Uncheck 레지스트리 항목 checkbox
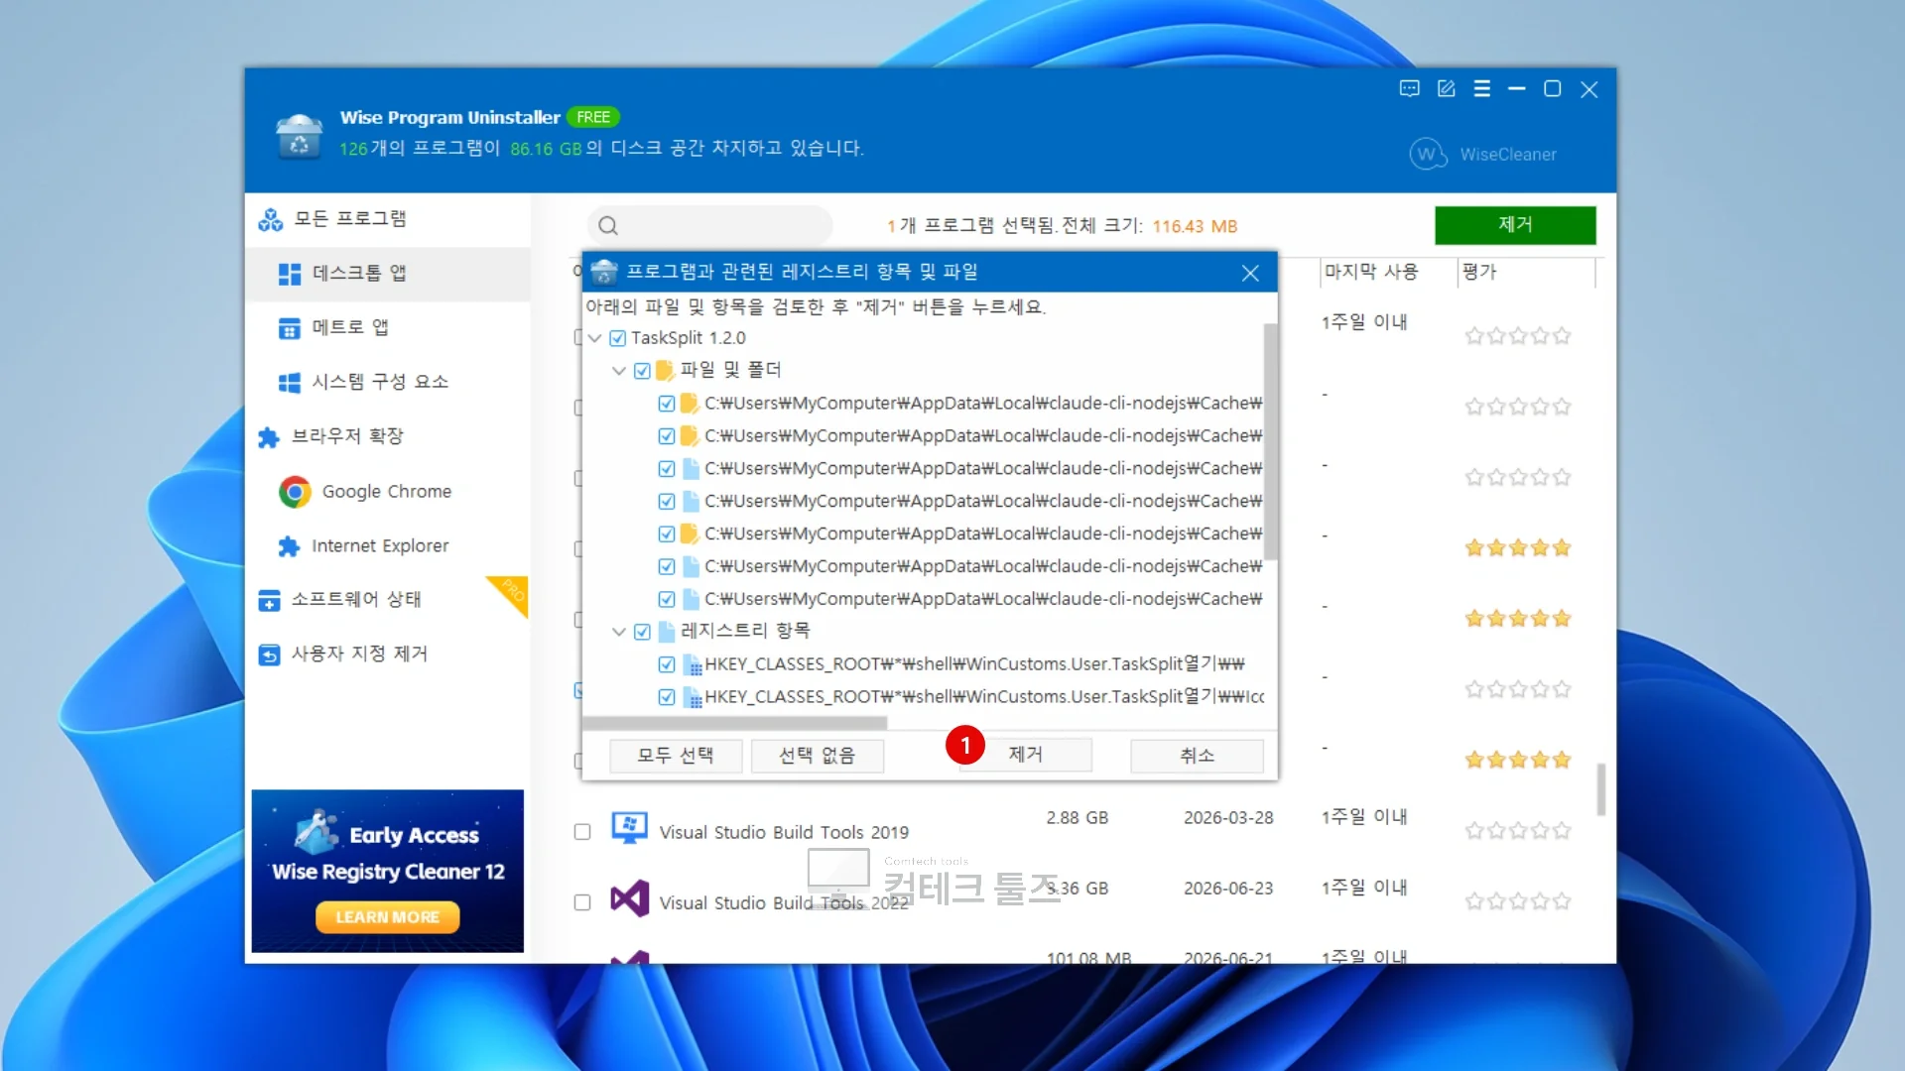This screenshot has height=1071, width=1905. 642,632
